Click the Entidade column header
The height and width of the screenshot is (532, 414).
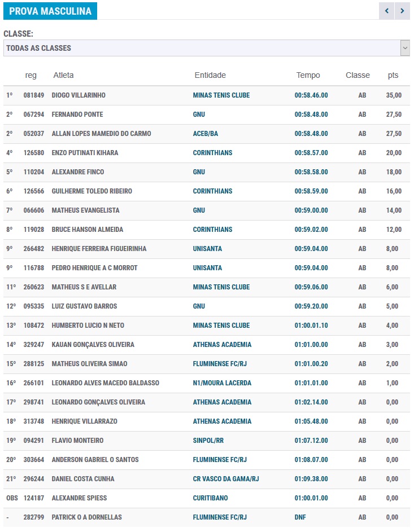point(210,75)
